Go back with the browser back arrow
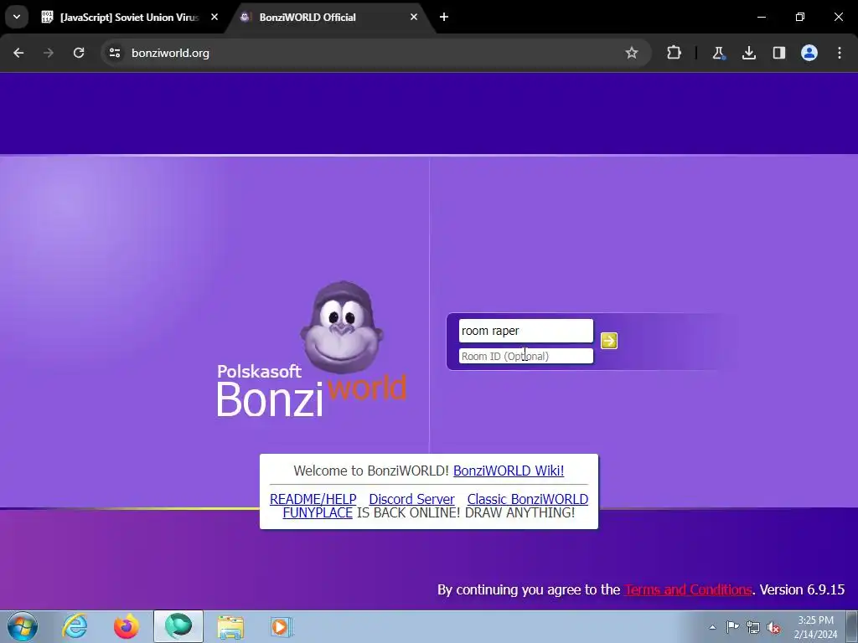This screenshot has height=643, width=858. 18,53
